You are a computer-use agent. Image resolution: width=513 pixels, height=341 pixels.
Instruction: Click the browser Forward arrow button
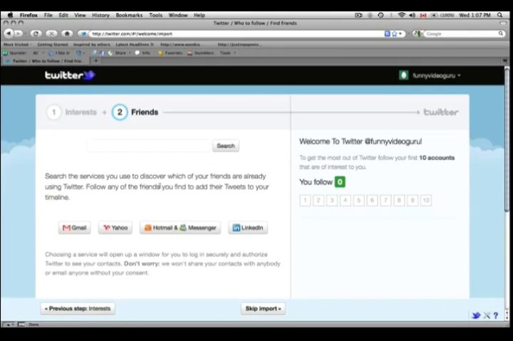tap(18, 34)
